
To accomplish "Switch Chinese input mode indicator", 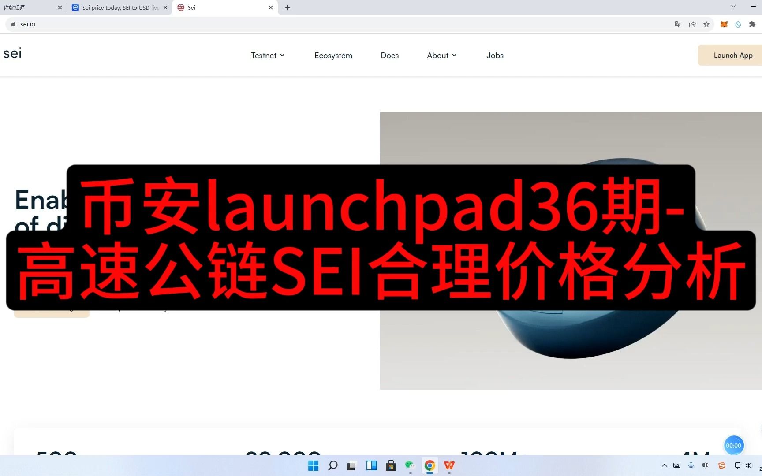I will tap(706, 465).
